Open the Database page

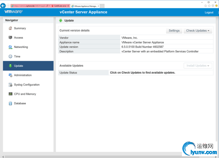point(28,103)
